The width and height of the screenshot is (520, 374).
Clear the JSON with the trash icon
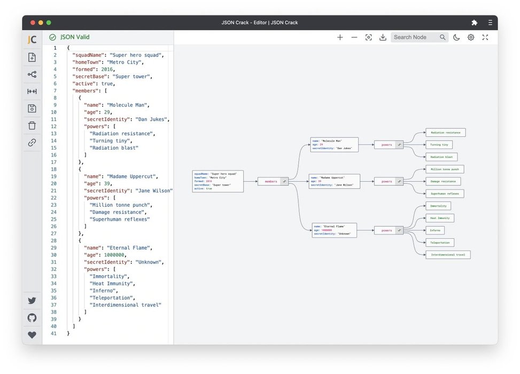pyautogui.click(x=32, y=126)
